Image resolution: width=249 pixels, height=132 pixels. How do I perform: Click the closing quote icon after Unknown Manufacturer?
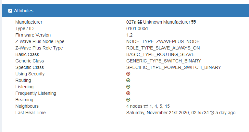pos(193,22)
